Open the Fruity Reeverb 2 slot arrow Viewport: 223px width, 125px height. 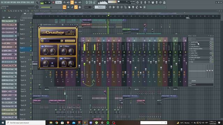click(190, 47)
